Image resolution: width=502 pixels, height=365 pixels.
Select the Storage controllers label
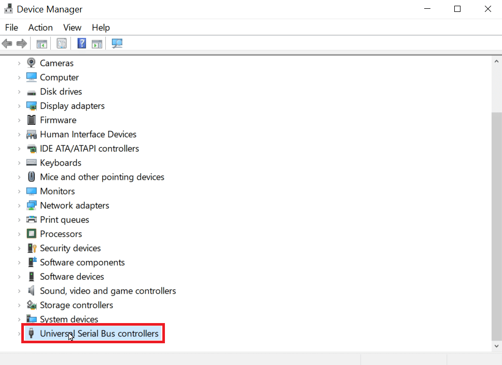[x=76, y=305]
